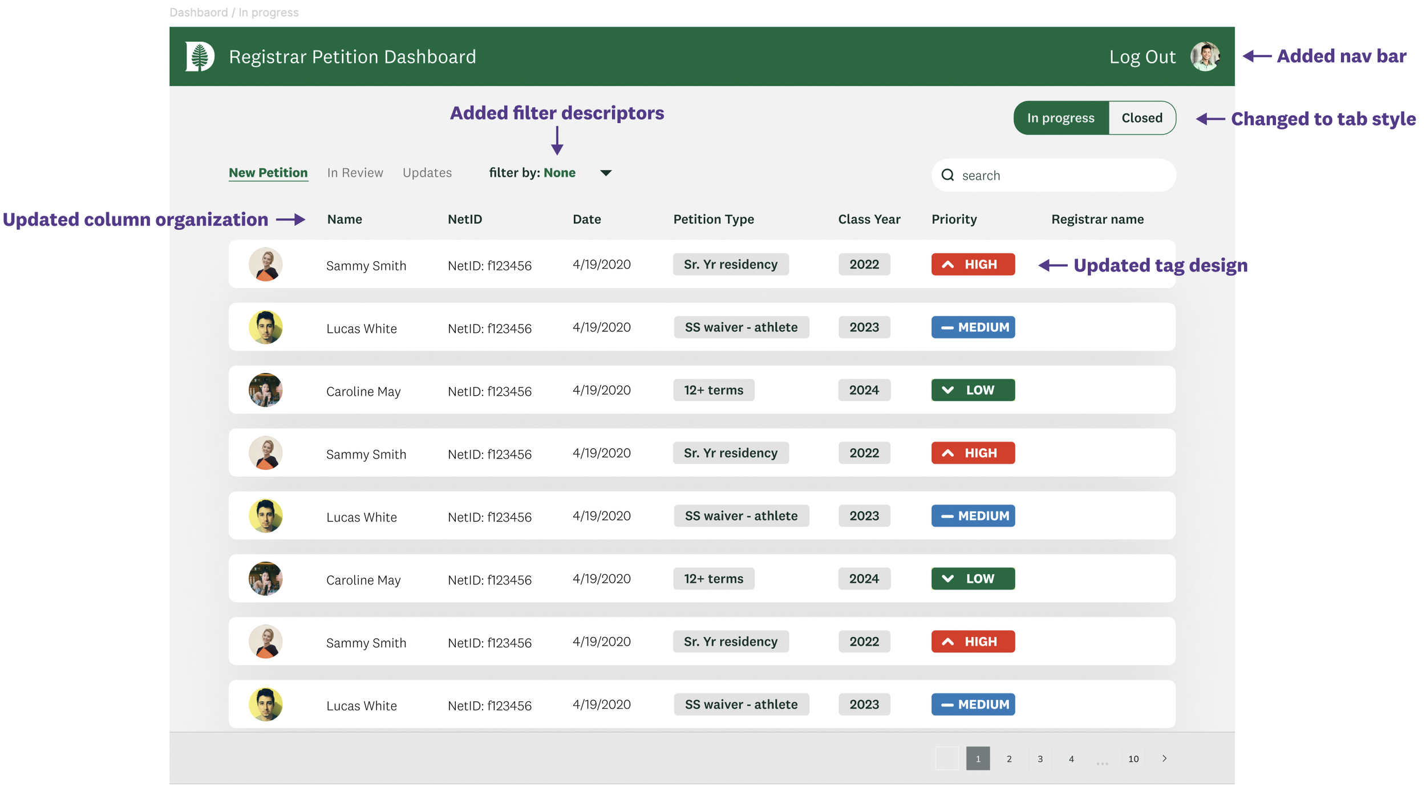This screenshot has height=808, width=1426.
Task: Expand the filter by dropdown arrow
Action: 606,173
